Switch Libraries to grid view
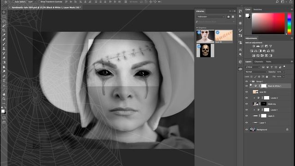The image size is (295, 166). tap(229, 17)
